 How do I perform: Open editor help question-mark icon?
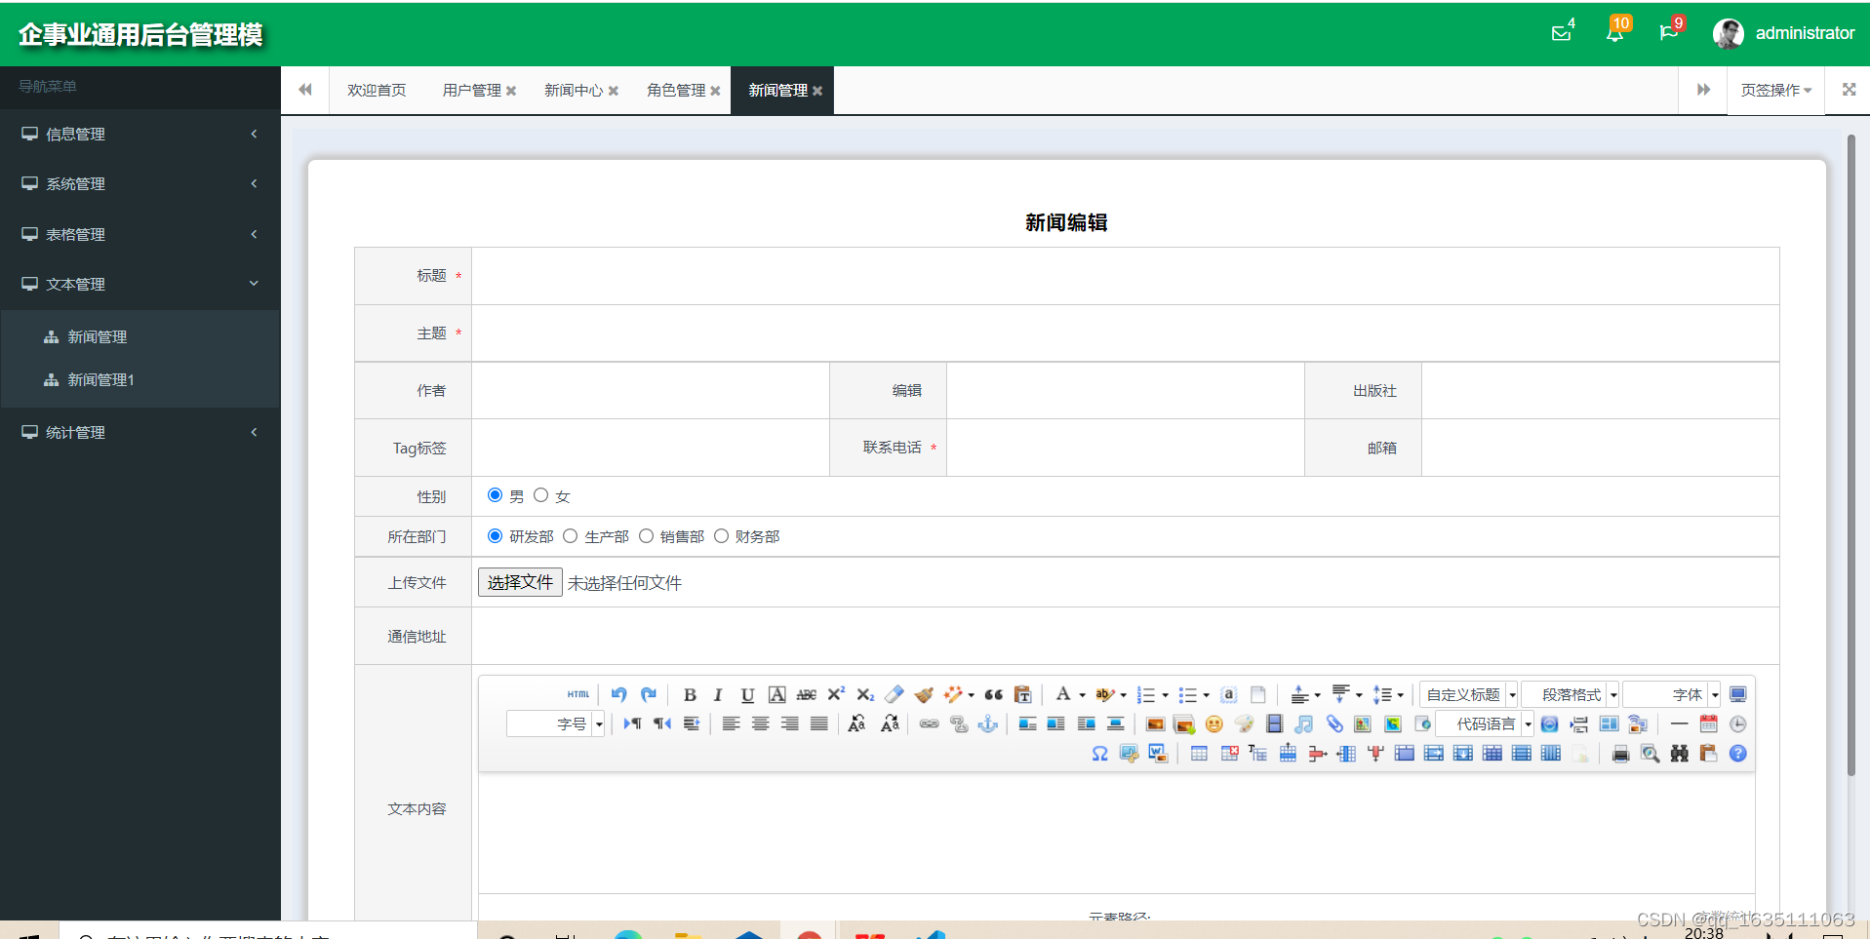click(x=1737, y=753)
